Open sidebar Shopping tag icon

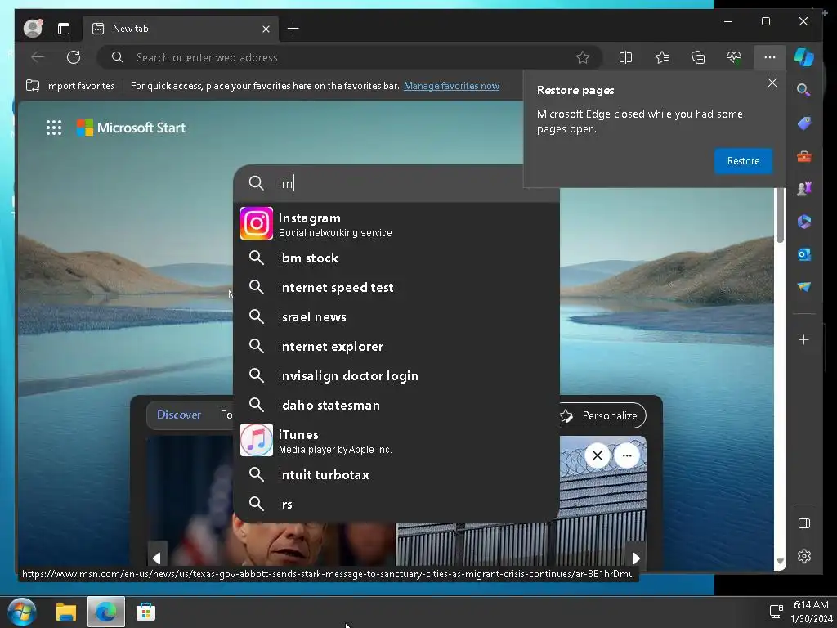pyautogui.click(x=804, y=123)
